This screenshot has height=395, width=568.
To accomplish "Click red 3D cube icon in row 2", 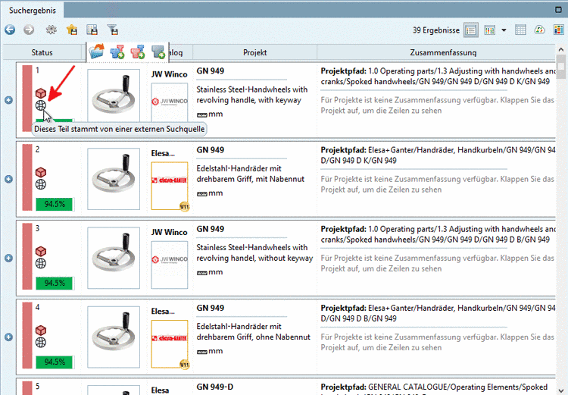I will click(41, 172).
